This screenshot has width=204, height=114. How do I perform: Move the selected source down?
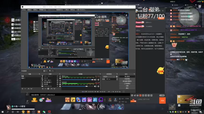coord(54,89)
